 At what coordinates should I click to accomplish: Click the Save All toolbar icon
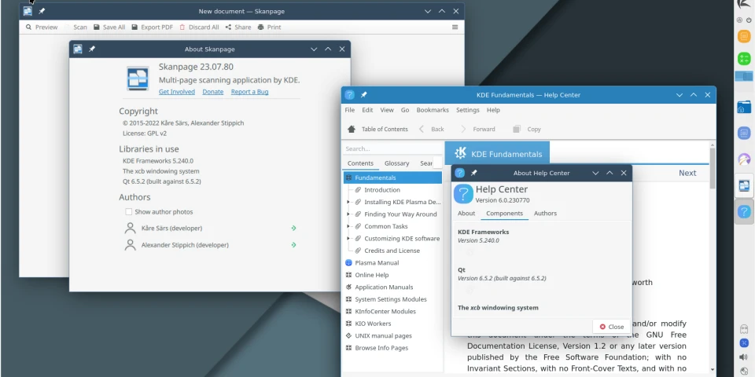click(x=96, y=27)
